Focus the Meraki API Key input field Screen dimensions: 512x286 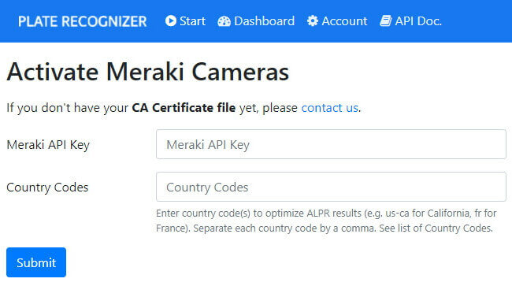coord(331,144)
